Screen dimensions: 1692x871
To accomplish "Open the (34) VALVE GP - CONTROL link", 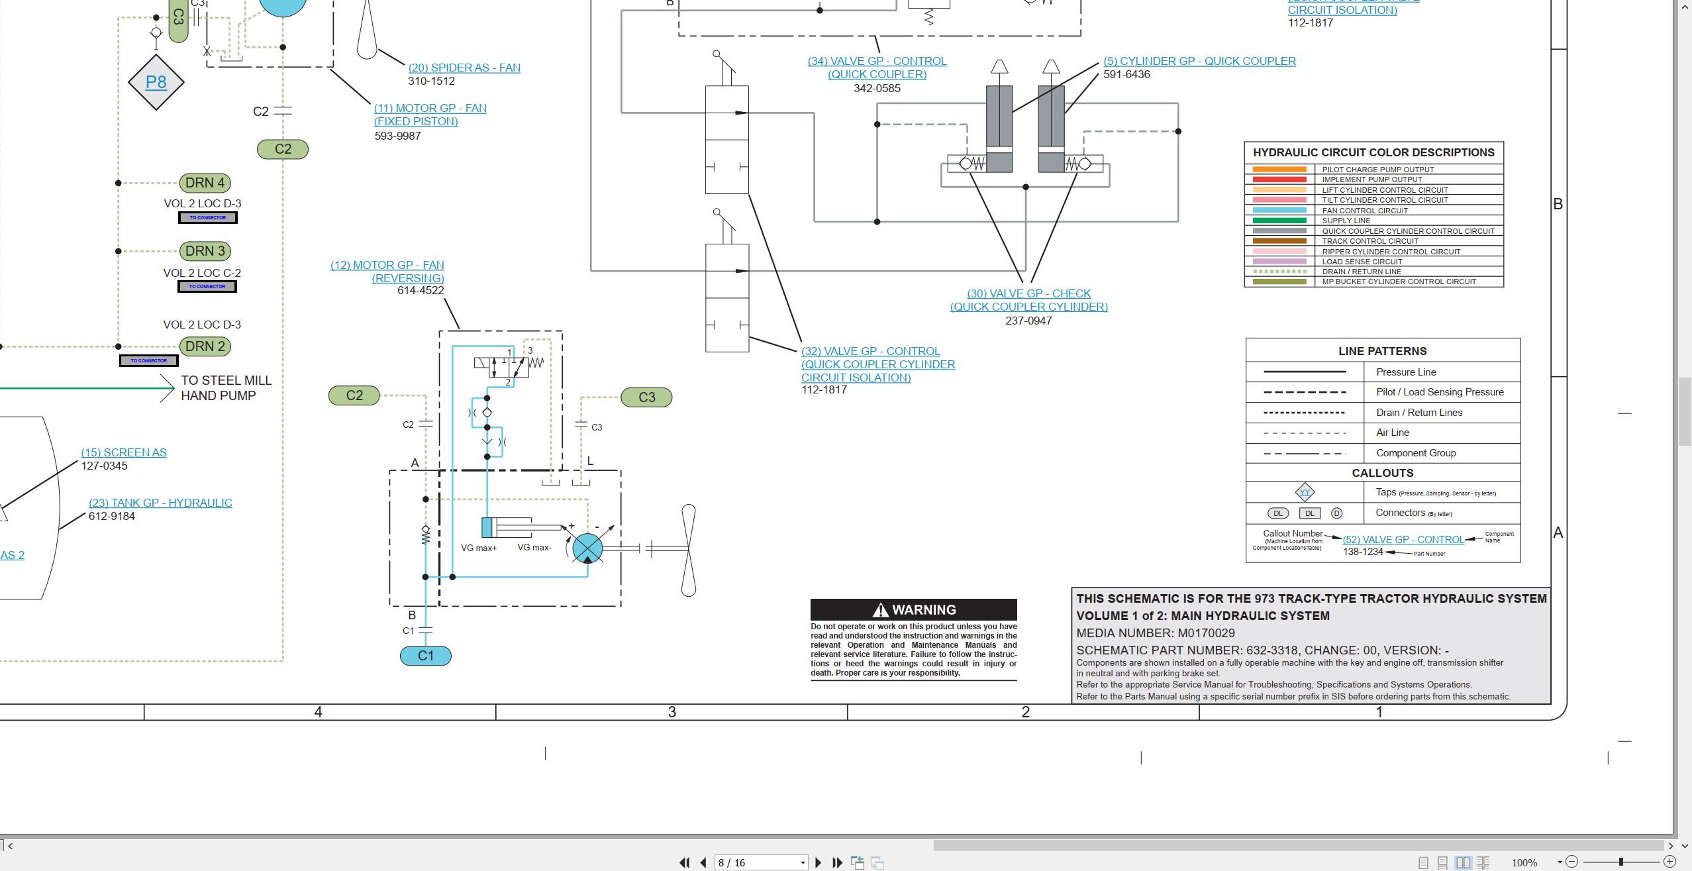I will click(877, 68).
